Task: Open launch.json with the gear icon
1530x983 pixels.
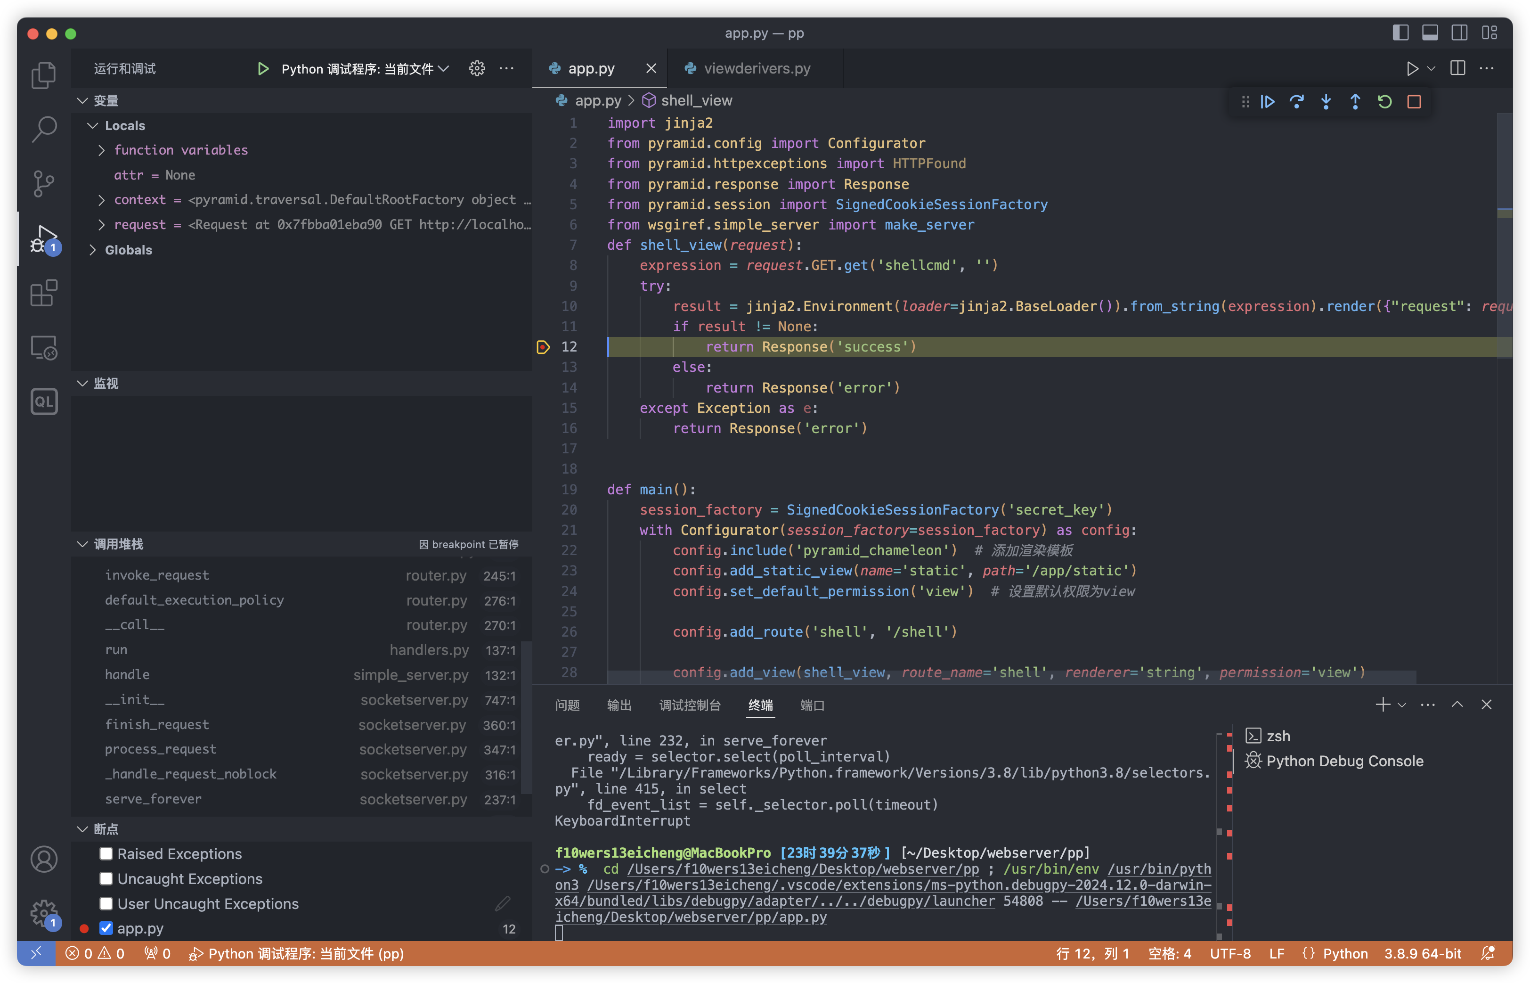Action: click(477, 68)
